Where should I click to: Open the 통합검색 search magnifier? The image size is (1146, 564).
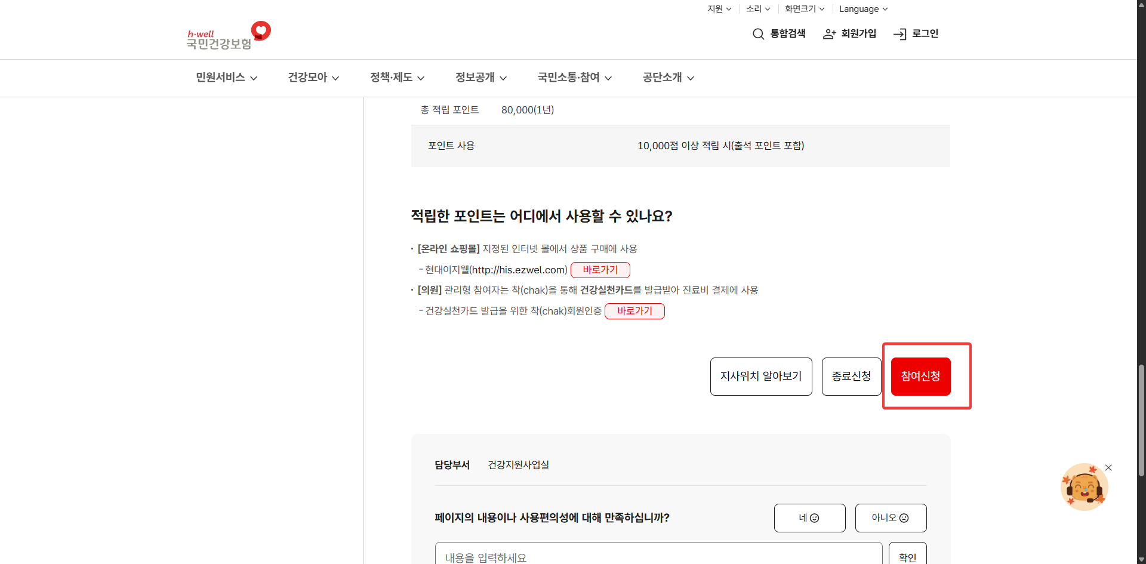tap(759, 34)
